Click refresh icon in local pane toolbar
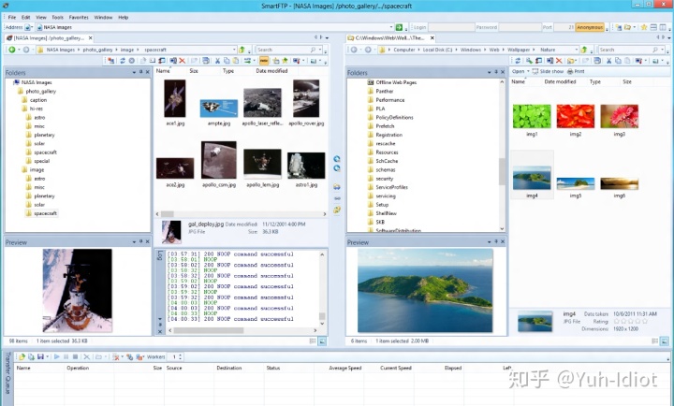The width and height of the screenshot is (674, 406). (518, 61)
